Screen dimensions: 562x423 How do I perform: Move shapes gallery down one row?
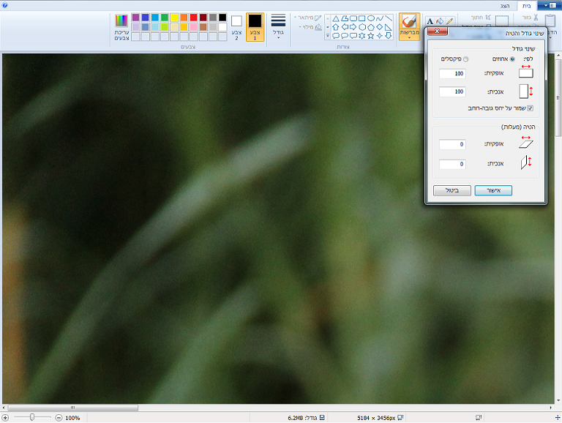tap(327, 27)
